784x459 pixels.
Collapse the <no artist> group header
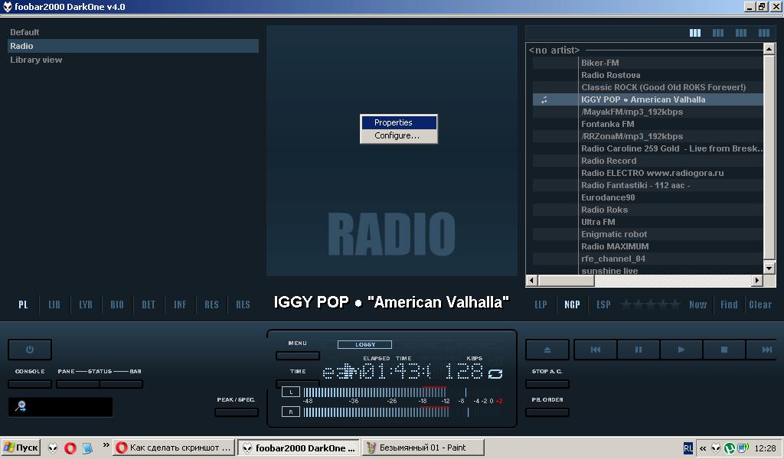click(554, 50)
